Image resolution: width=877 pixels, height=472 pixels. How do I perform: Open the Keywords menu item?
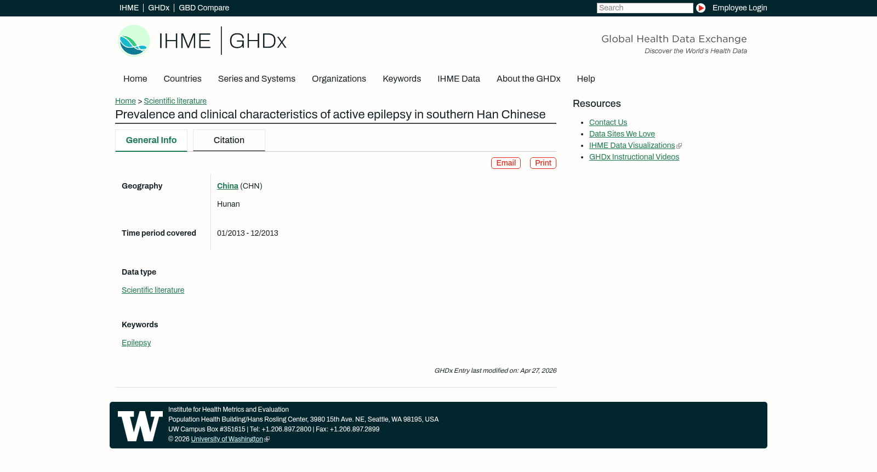pos(402,79)
